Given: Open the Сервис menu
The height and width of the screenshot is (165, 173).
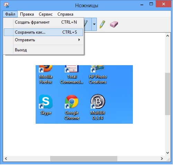Looking at the screenshot, I should click(46, 14).
